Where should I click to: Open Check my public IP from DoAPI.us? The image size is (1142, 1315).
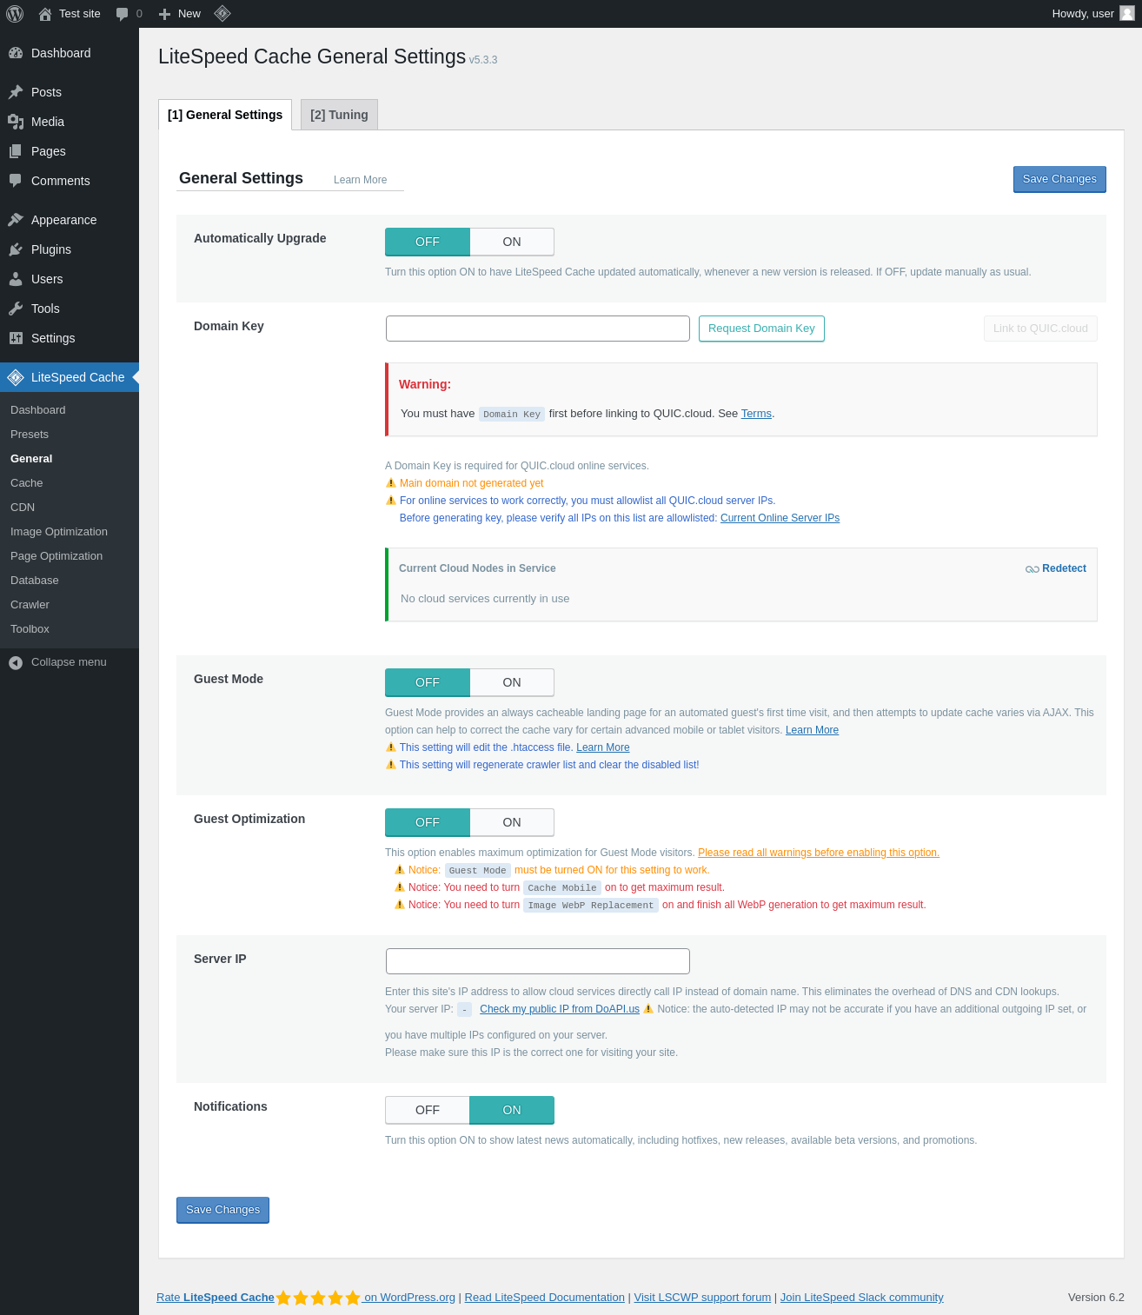coord(560,1009)
